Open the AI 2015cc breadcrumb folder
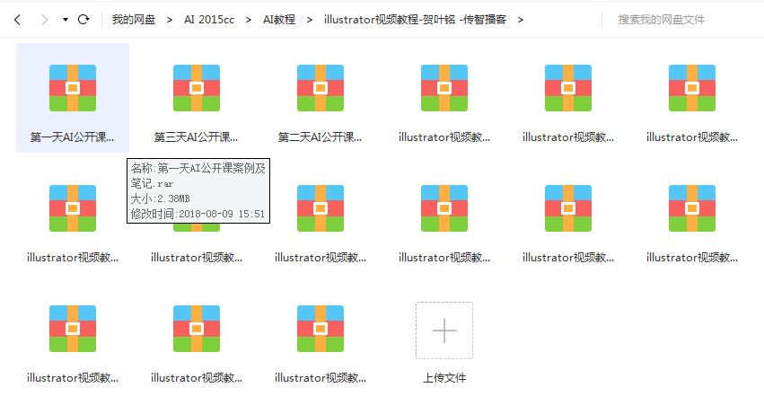Image resolution: width=764 pixels, height=414 pixels. 209,20
